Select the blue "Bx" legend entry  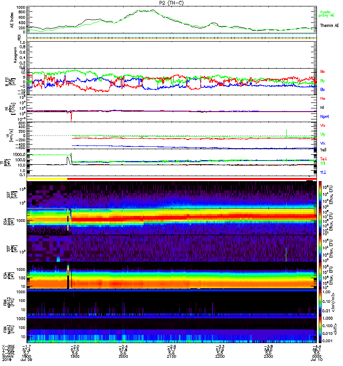[322, 89]
